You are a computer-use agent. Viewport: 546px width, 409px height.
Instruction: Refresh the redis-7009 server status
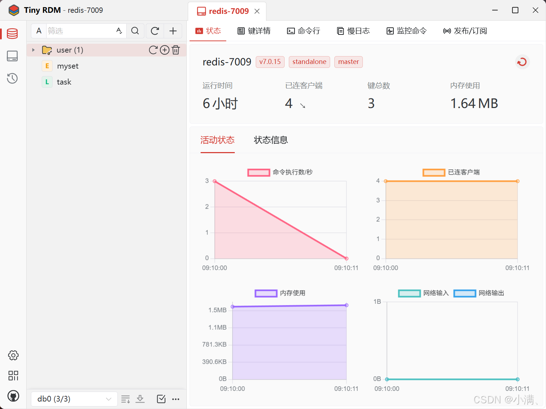pos(522,62)
